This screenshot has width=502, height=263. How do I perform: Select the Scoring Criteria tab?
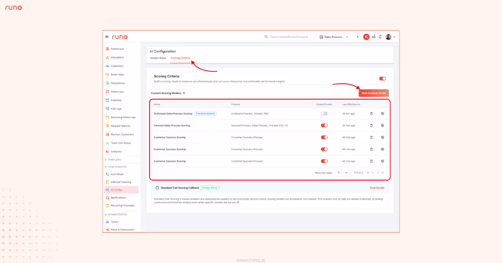click(180, 58)
